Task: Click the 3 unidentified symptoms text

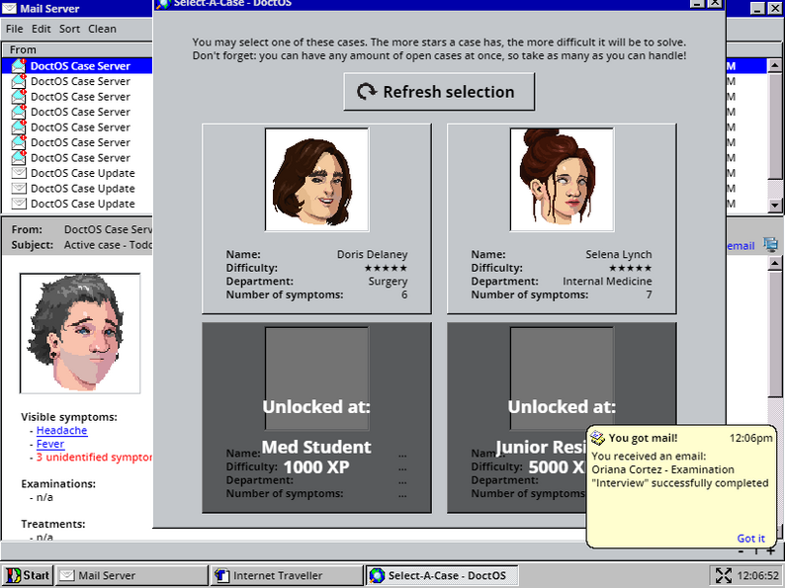Action: (x=94, y=458)
